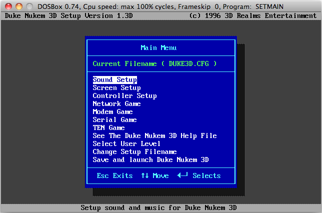This screenshot has height=213, width=322.
Task: Select the Sound Setup menu entry
Action: click(x=115, y=79)
